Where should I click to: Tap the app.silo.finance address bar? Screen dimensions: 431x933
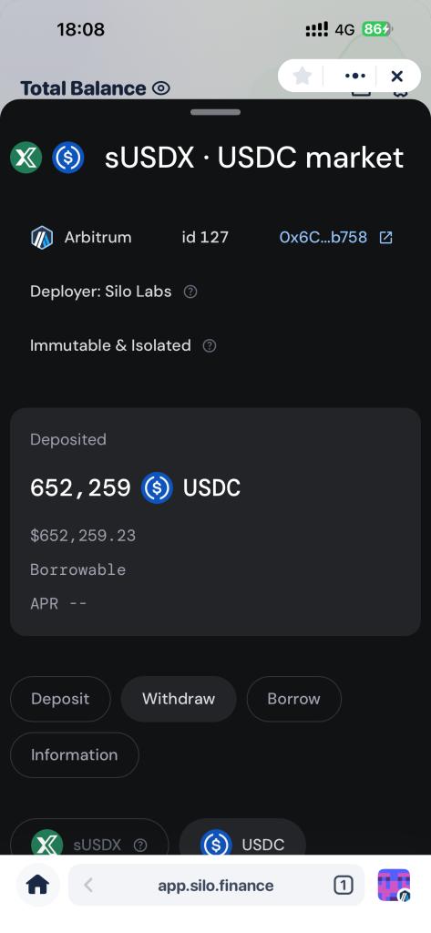[217, 885]
